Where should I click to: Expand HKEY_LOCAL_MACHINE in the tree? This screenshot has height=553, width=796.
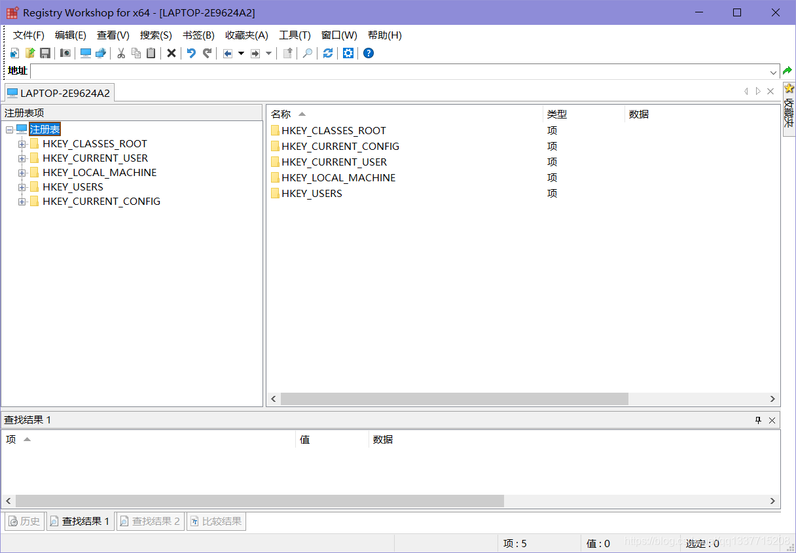tap(22, 173)
